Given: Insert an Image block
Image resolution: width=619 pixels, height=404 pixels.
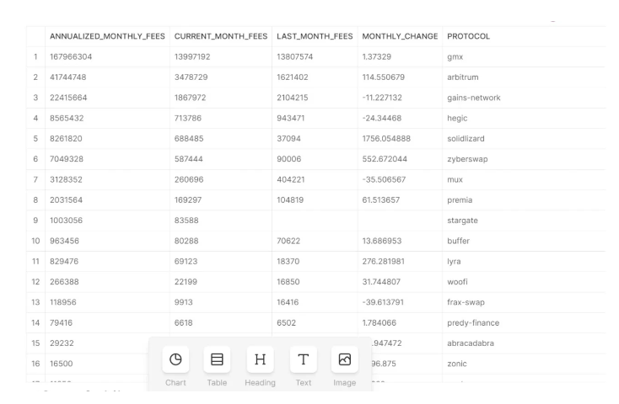Looking at the screenshot, I should 345,359.
